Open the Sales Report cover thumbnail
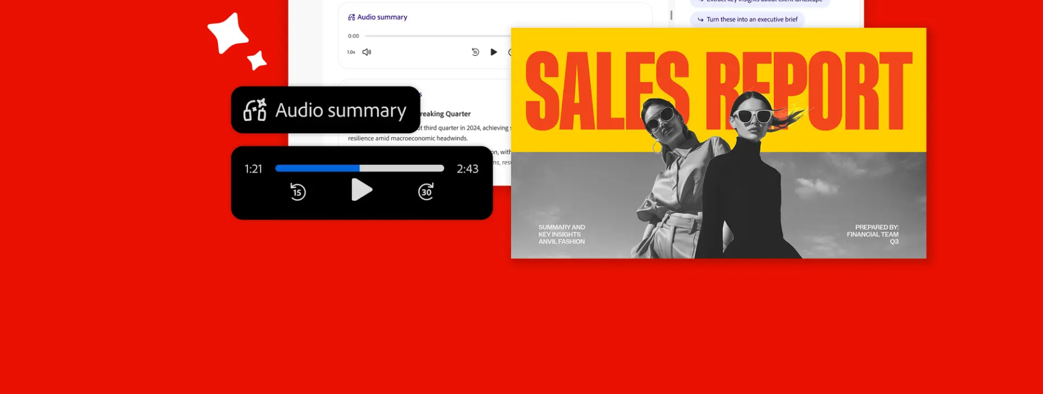This screenshot has width=1043, height=394. [719, 143]
